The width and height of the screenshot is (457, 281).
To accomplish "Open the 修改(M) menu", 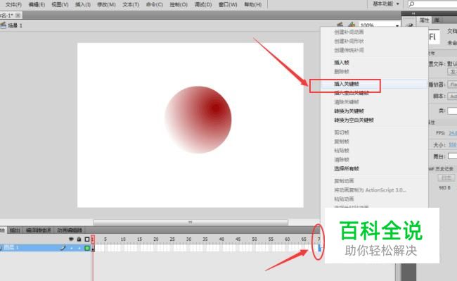I will pos(106,5).
